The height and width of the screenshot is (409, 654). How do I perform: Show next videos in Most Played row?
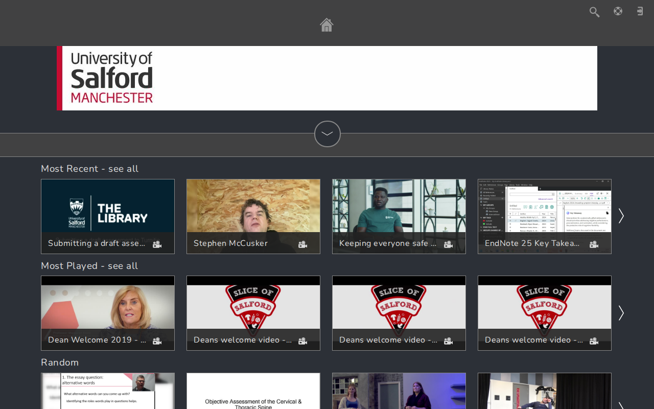point(621,313)
